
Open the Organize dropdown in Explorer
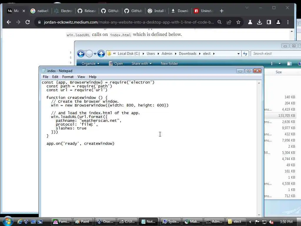pyautogui.click(x=91, y=64)
